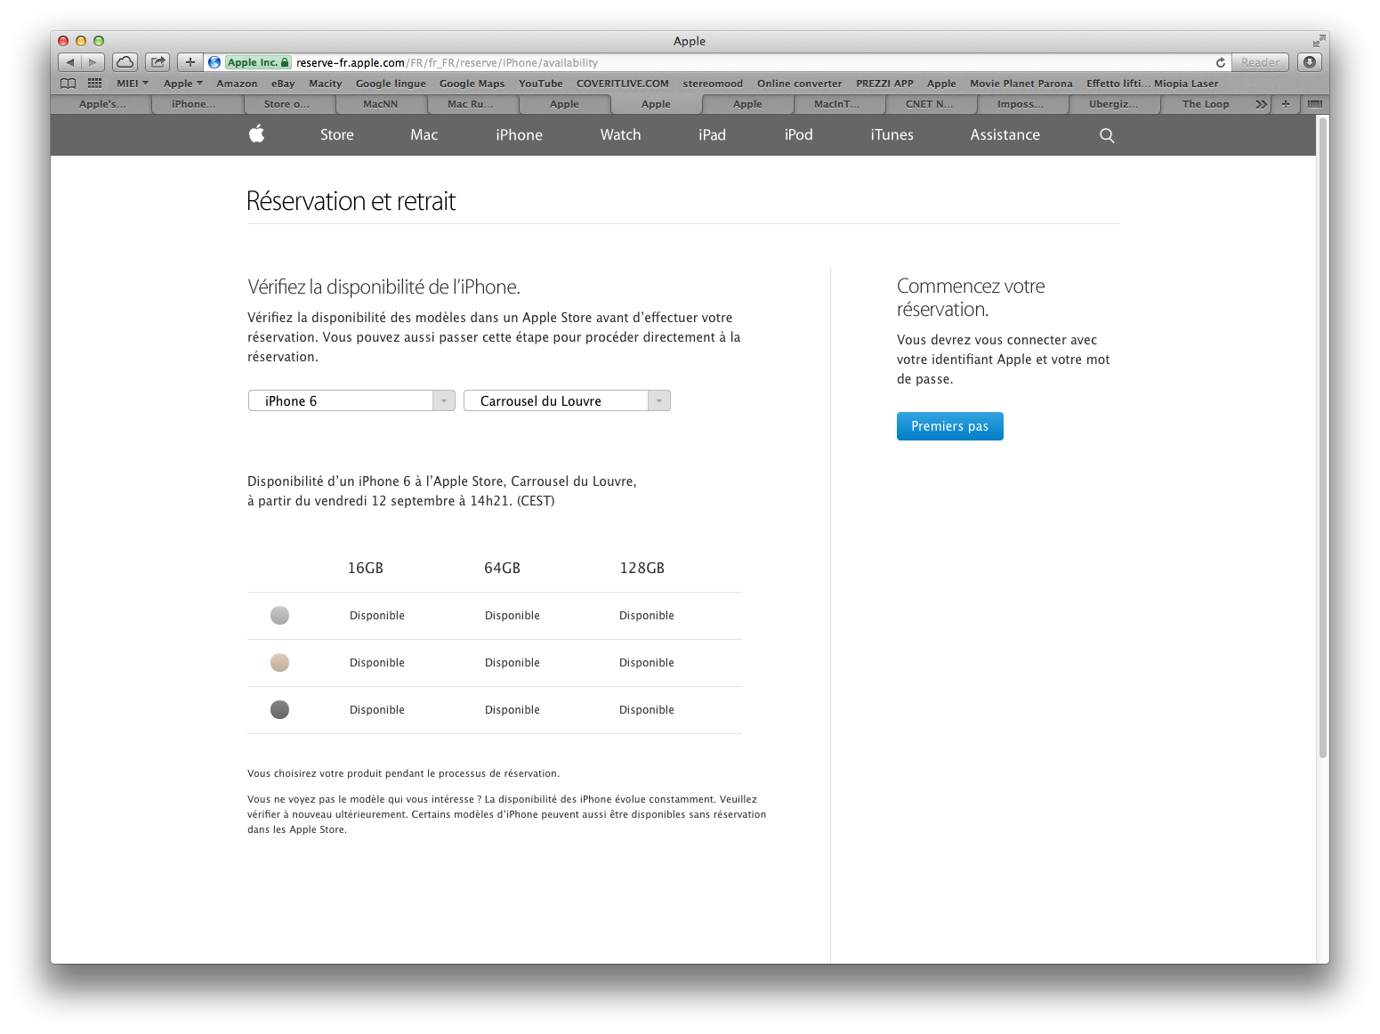The image size is (1380, 1034).
Task: Open the Miopia Laser bookmark
Action: click(x=1186, y=84)
